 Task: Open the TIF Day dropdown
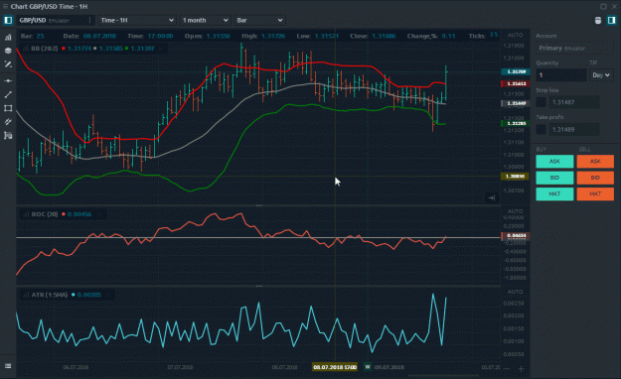tap(601, 75)
